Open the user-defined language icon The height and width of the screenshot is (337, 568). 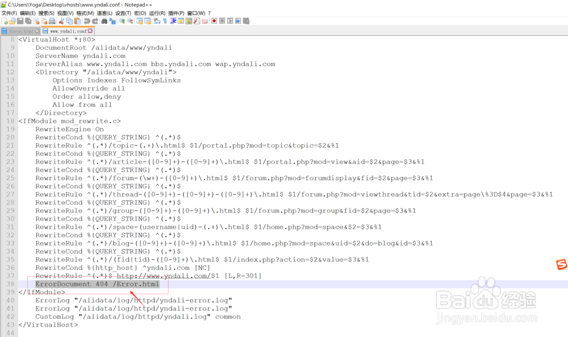tap(181, 21)
